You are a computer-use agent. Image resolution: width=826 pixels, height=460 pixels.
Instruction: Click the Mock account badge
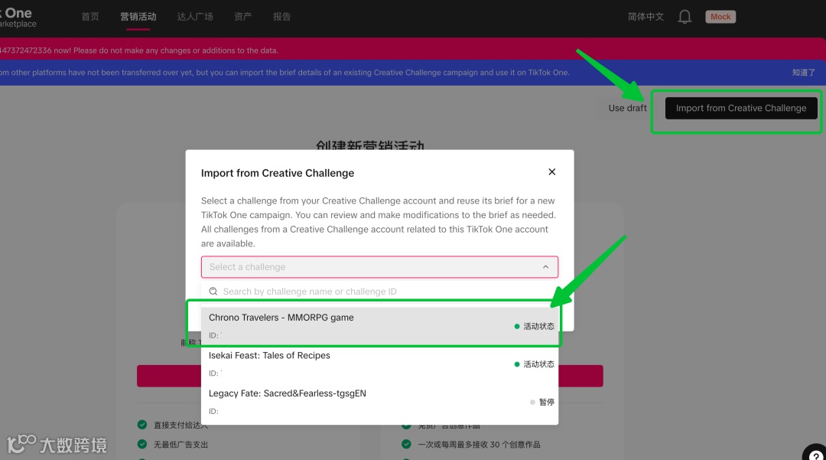coord(720,17)
